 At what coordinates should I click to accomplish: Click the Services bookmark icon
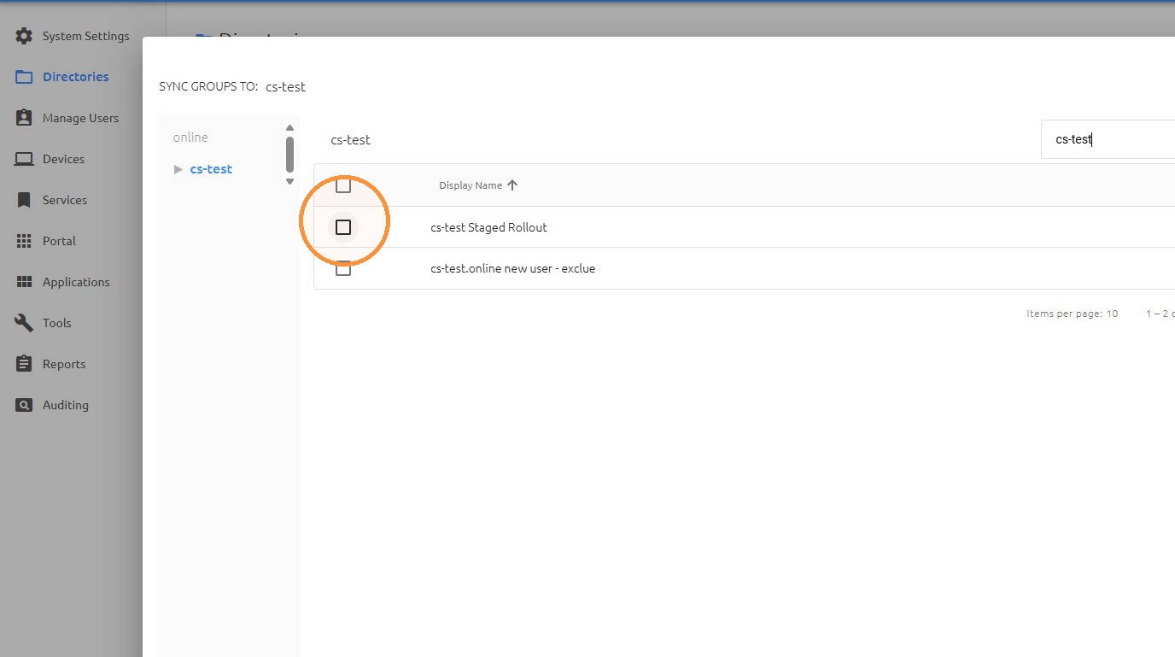coord(24,200)
